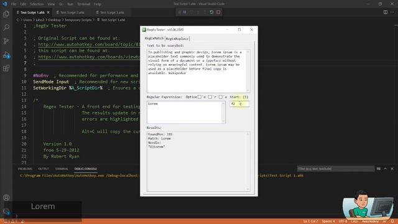This screenshot has width=398, height=224.
Task: Open the Run menu
Action: click(x=70, y=4)
